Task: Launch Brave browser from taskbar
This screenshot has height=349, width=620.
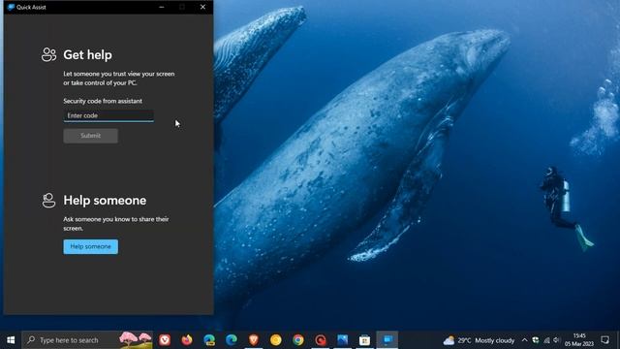Action: 254,340
